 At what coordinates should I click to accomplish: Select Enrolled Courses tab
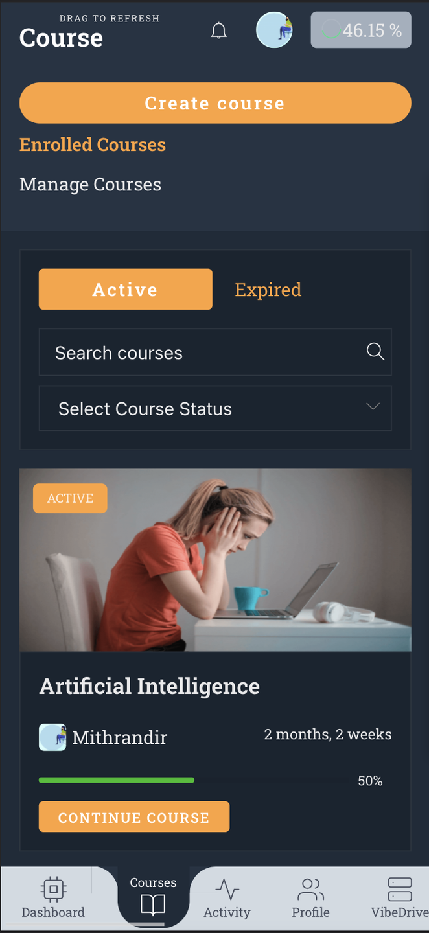pyautogui.click(x=93, y=144)
